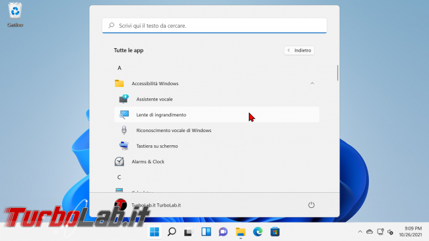
Task: Open Tastiera su schermo icon
Action: [124, 146]
